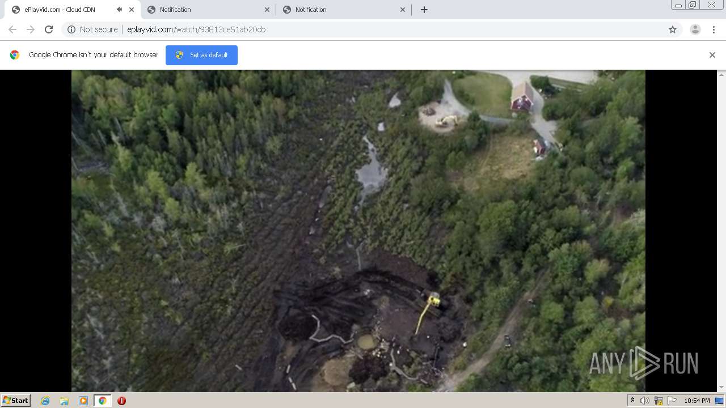This screenshot has width=726, height=408.
Task: Click the Not secure label text
Action: (99, 29)
